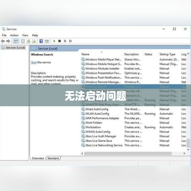
Task: Select the Xbox Live Networking Service row
Action: [134, 145]
